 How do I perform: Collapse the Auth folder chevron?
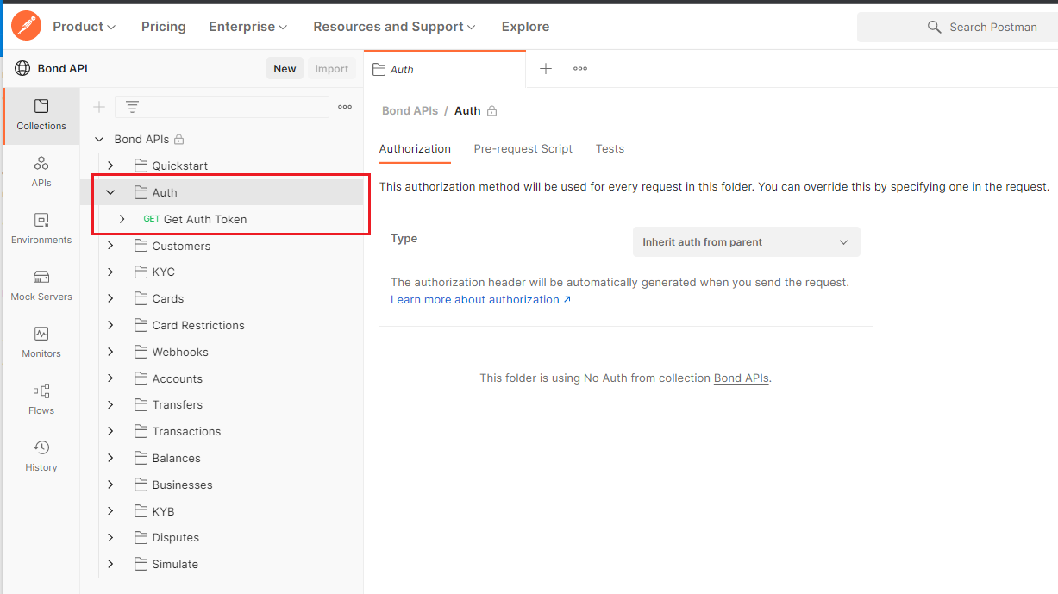point(110,192)
